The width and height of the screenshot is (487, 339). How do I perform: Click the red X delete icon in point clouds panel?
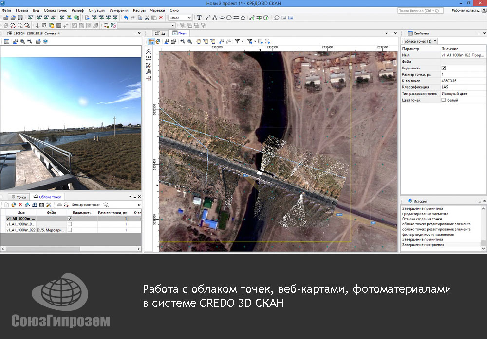20,205
